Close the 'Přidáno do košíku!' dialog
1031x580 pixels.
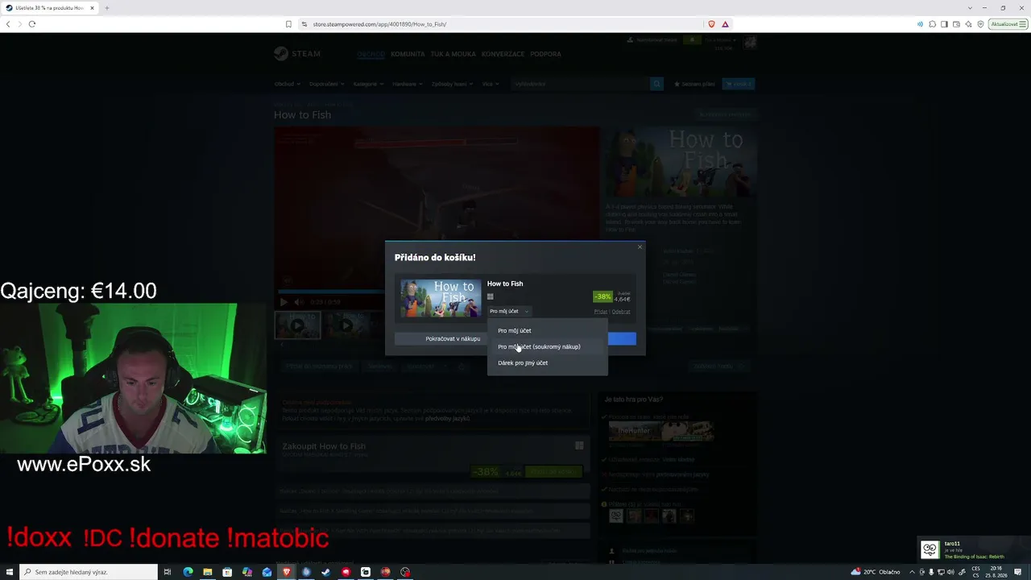[640, 246]
